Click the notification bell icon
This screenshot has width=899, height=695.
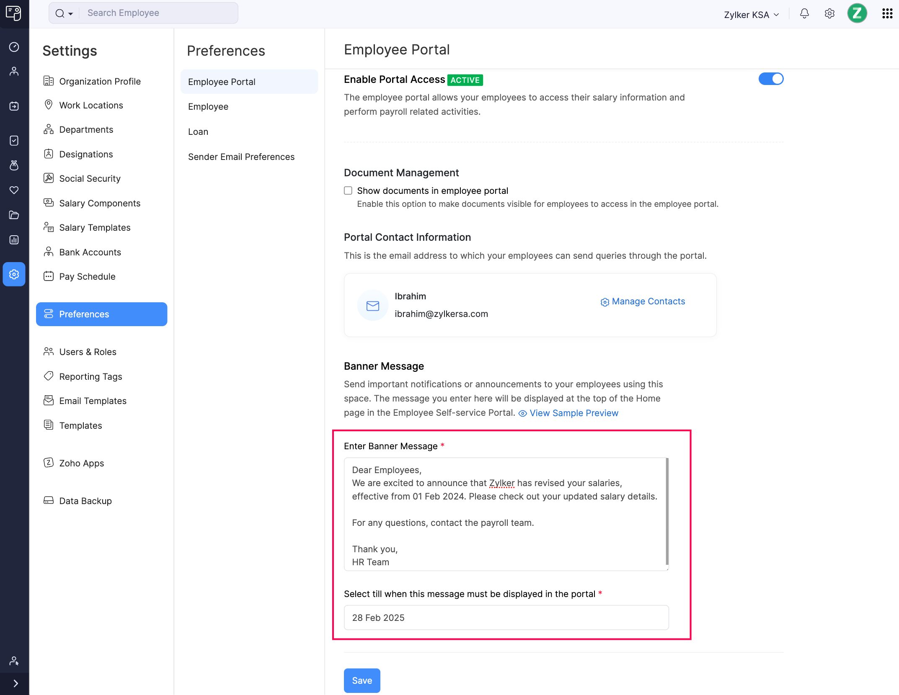coord(804,13)
